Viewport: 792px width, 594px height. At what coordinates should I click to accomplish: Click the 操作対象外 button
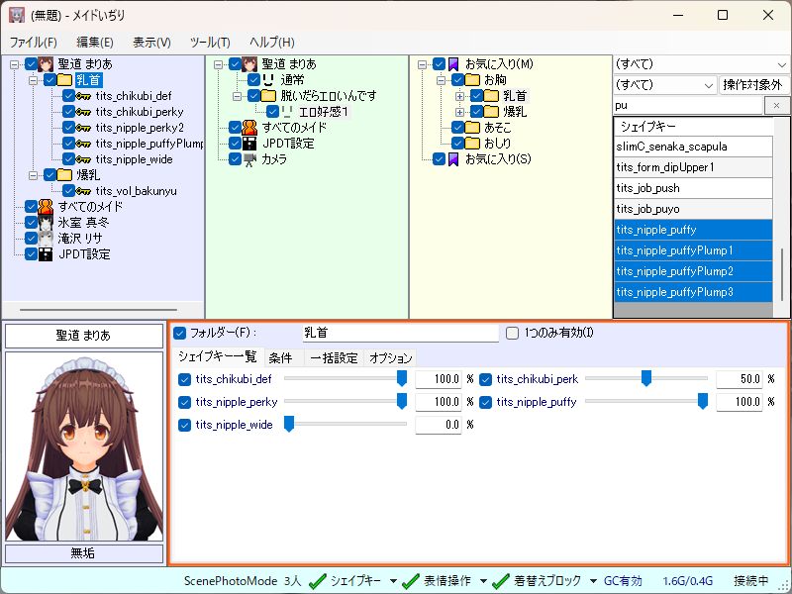pos(754,85)
